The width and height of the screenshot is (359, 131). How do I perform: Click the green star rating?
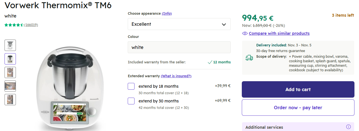[14, 25]
